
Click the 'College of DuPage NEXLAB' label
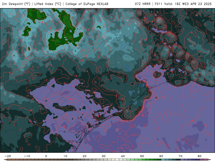[x=87, y=4]
